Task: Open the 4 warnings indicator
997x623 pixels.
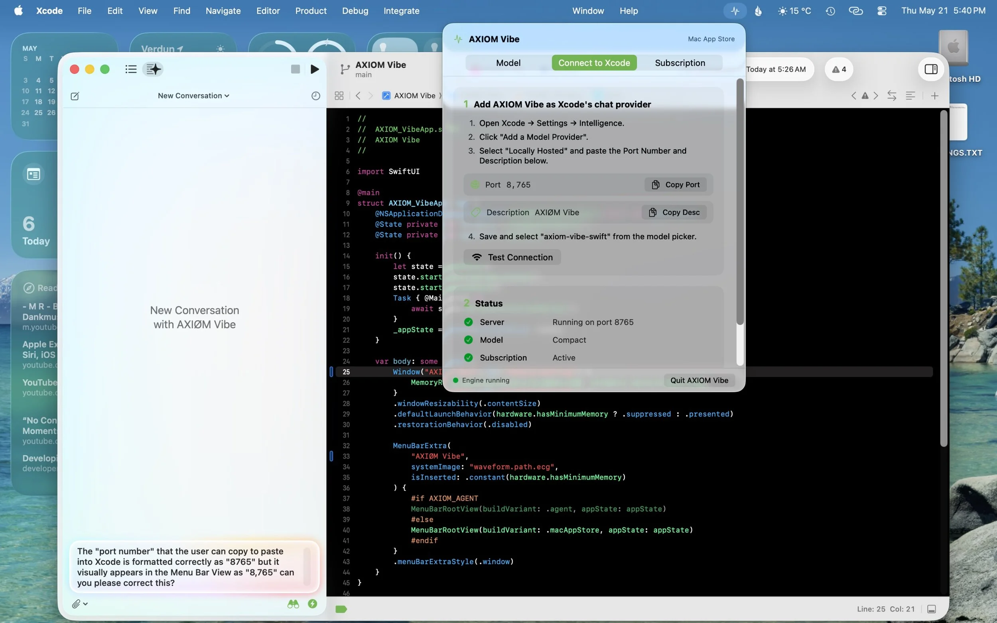Action: (x=838, y=69)
